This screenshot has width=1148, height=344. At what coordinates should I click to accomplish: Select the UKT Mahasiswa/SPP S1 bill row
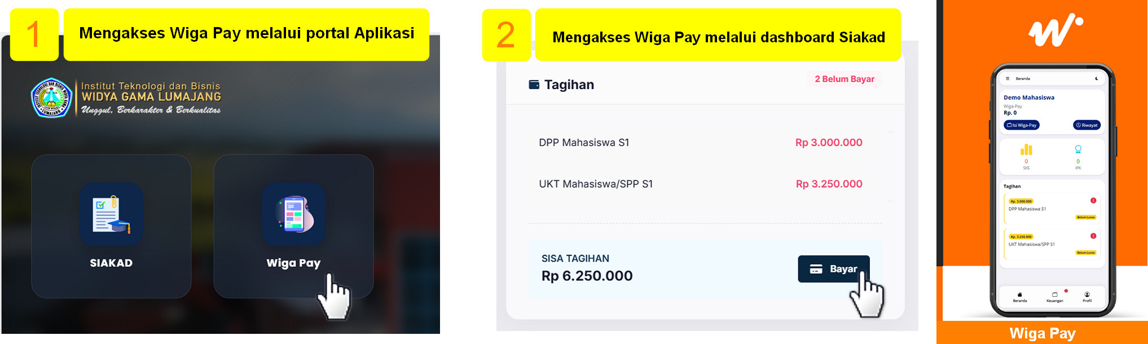coord(700,184)
